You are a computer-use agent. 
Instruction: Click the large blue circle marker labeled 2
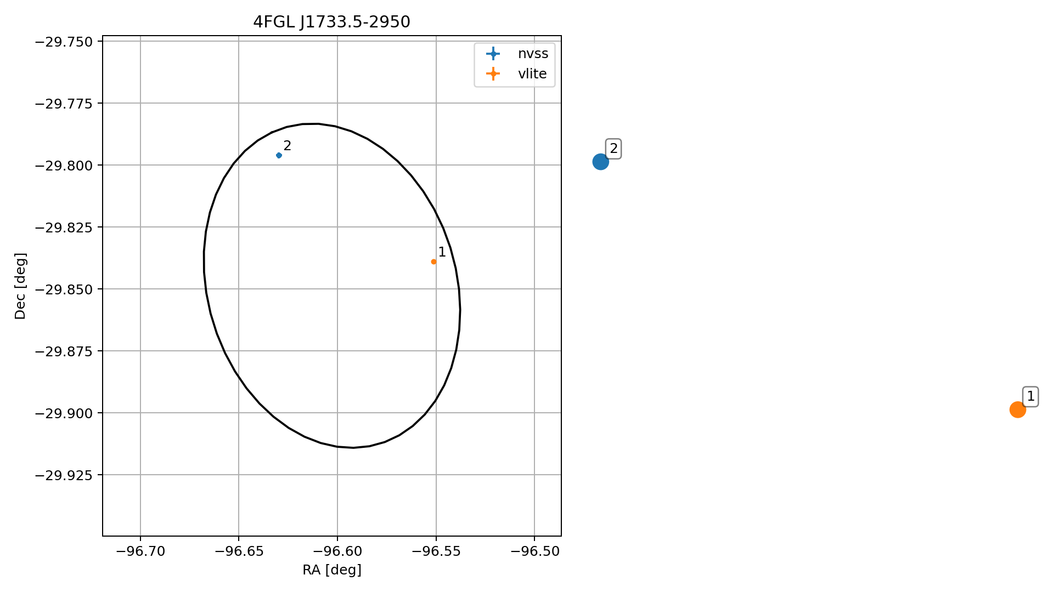(x=601, y=162)
